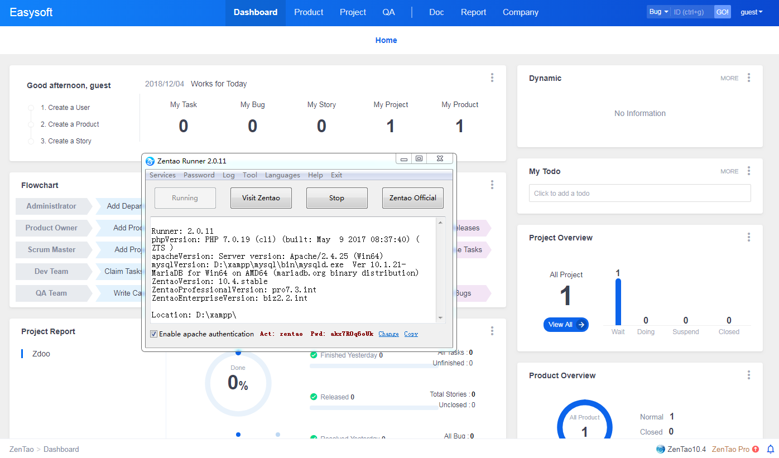Viewport: 779px width, 458px height.
Task: Open the guest user dropdown menu
Action: coord(752,12)
